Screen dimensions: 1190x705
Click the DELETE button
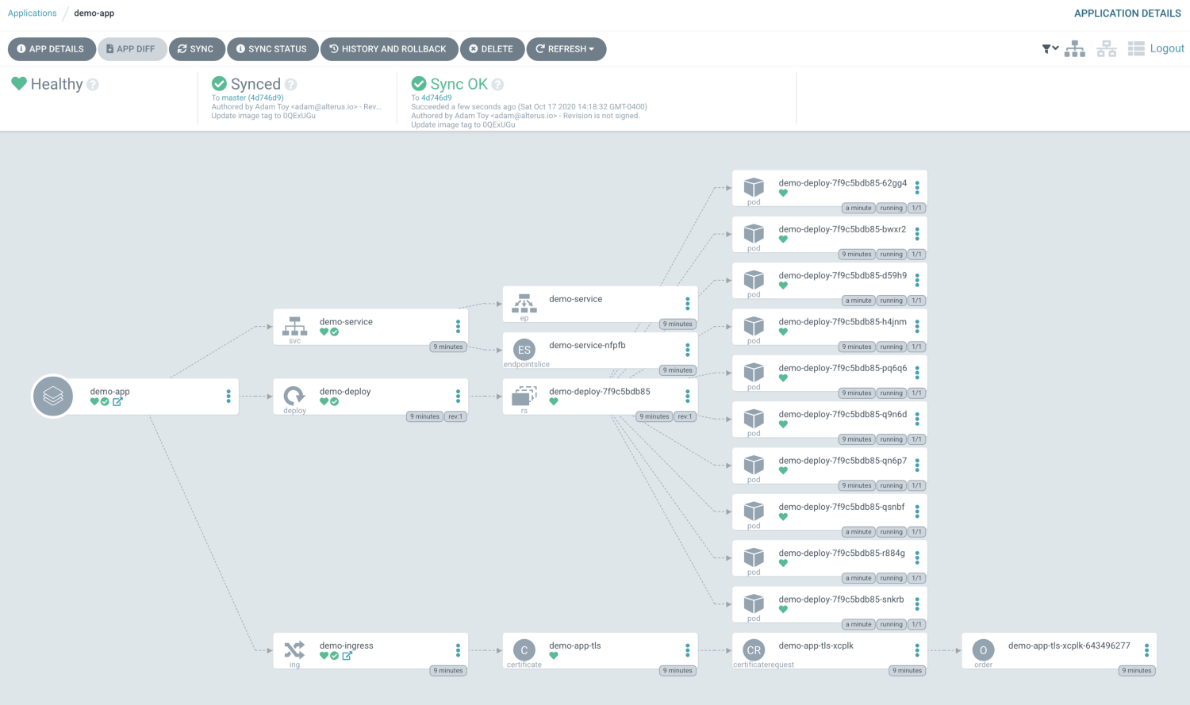[492, 49]
